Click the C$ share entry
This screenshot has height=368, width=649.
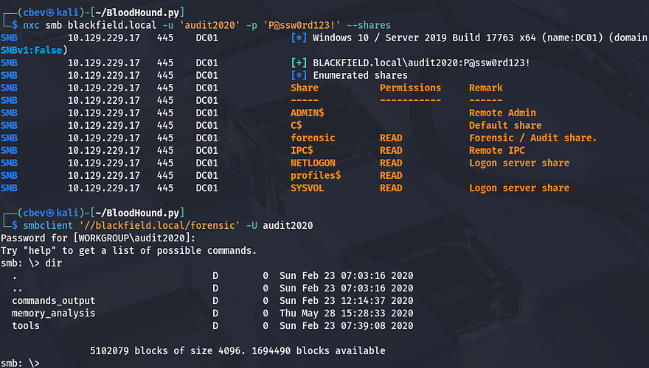click(x=296, y=125)
